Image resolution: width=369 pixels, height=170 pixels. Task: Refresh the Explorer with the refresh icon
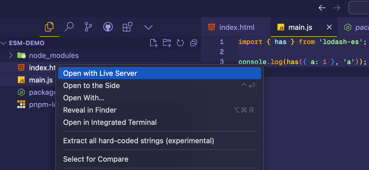(x=180, y=43)
